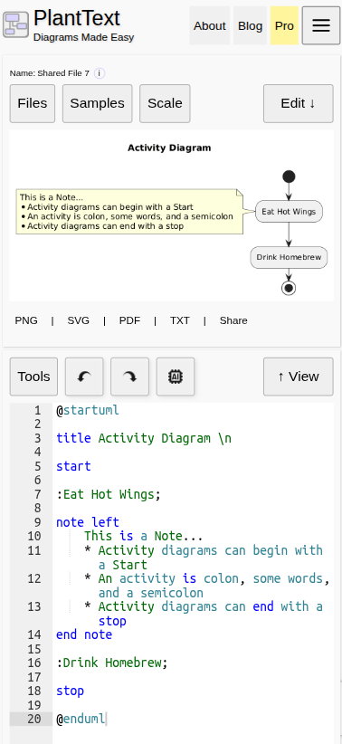Click the diagram start node circle
This screenshot has height=744, width=342.
point(289,177)
